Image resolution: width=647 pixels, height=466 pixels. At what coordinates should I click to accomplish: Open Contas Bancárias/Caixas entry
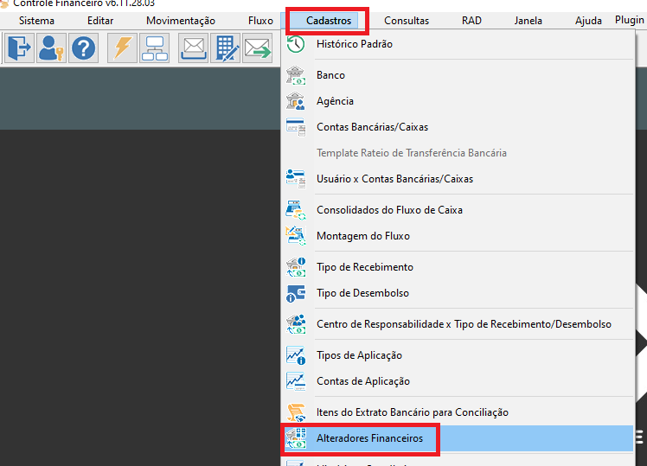pyautogui.click(x=458, y=127)
